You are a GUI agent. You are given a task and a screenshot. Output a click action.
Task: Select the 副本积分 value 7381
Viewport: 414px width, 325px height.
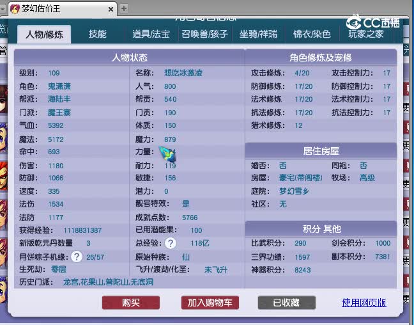[383, 257]
